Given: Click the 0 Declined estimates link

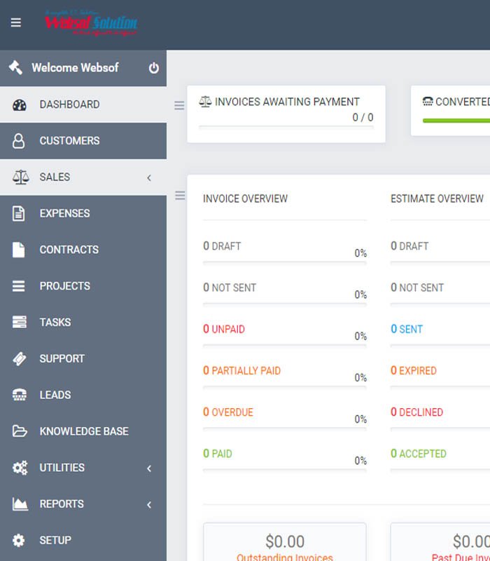Looking at the screenshot, I should pos(416,412).
